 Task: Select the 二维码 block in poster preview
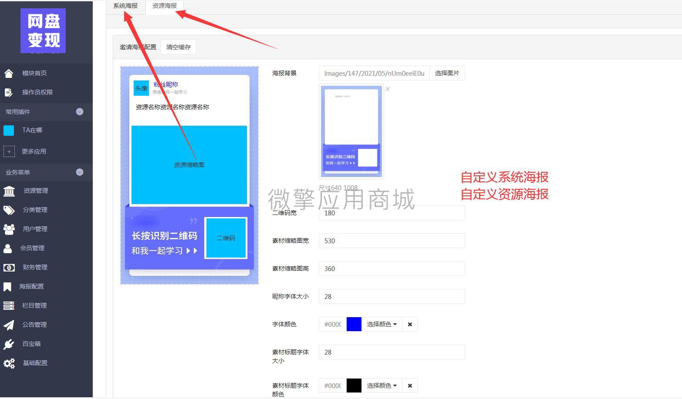click(x=226, y=238)
